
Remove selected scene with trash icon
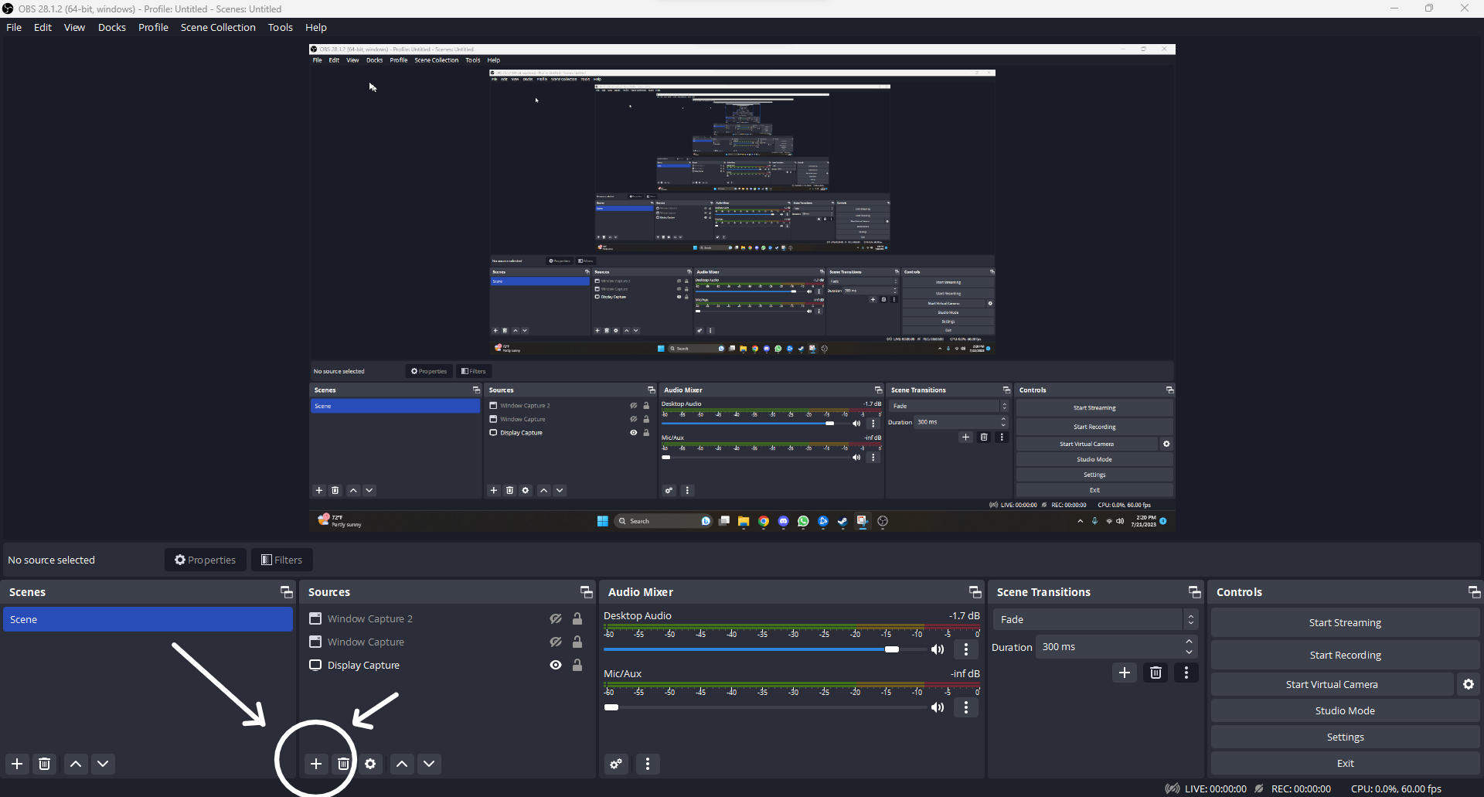tap(45, 764)
